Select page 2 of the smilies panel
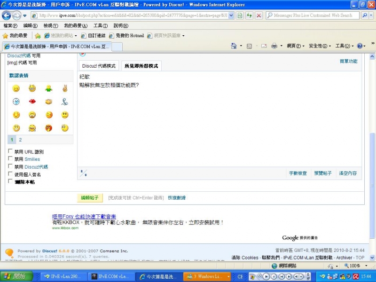The image size is (376, 282). 20,140
